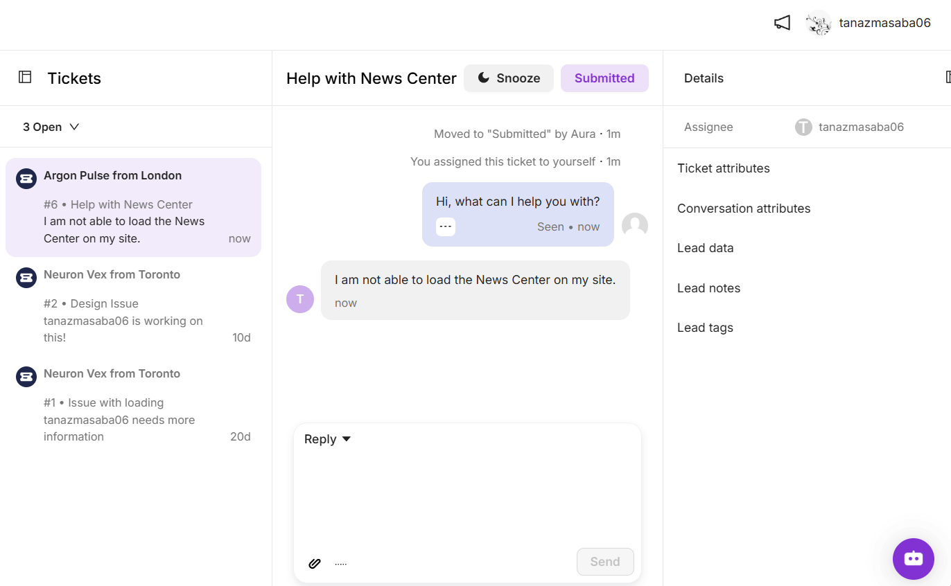Image resolution: width=951 pixels, height=586 pixels.
Task: Select ticket #1 Issue with loading
Action: pos(133,405)
